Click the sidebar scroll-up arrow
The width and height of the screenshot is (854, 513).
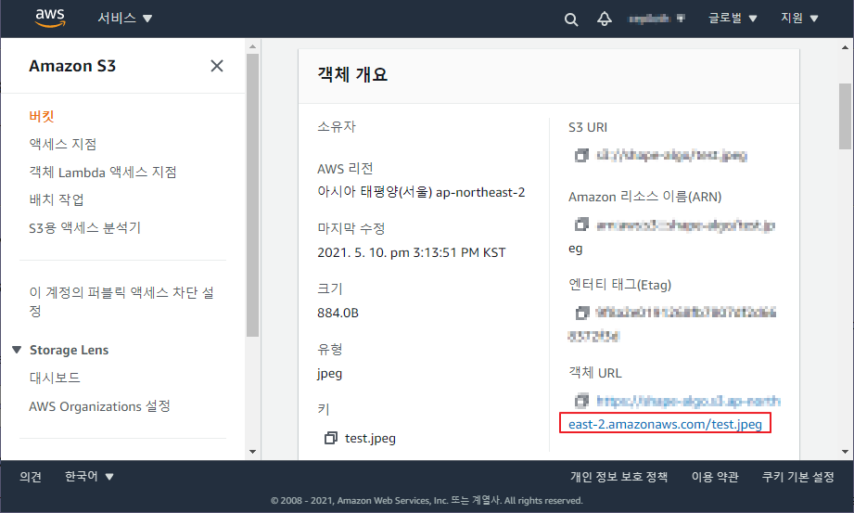pos(252,46)
